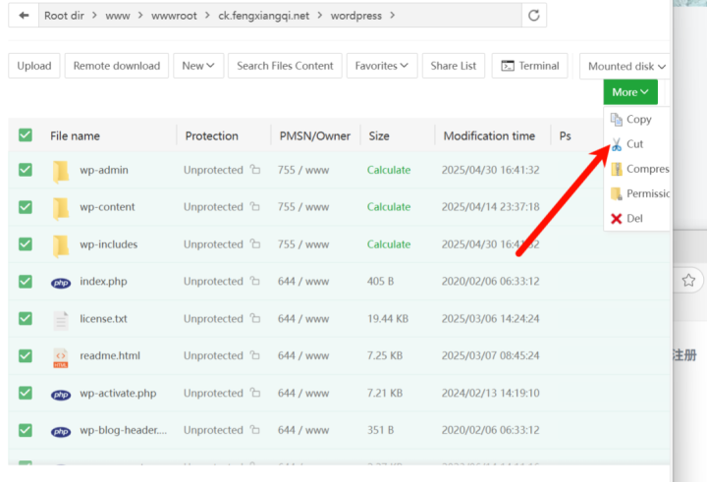
Task: Calculate size of wp-admin folder
Action: [389, 170]
